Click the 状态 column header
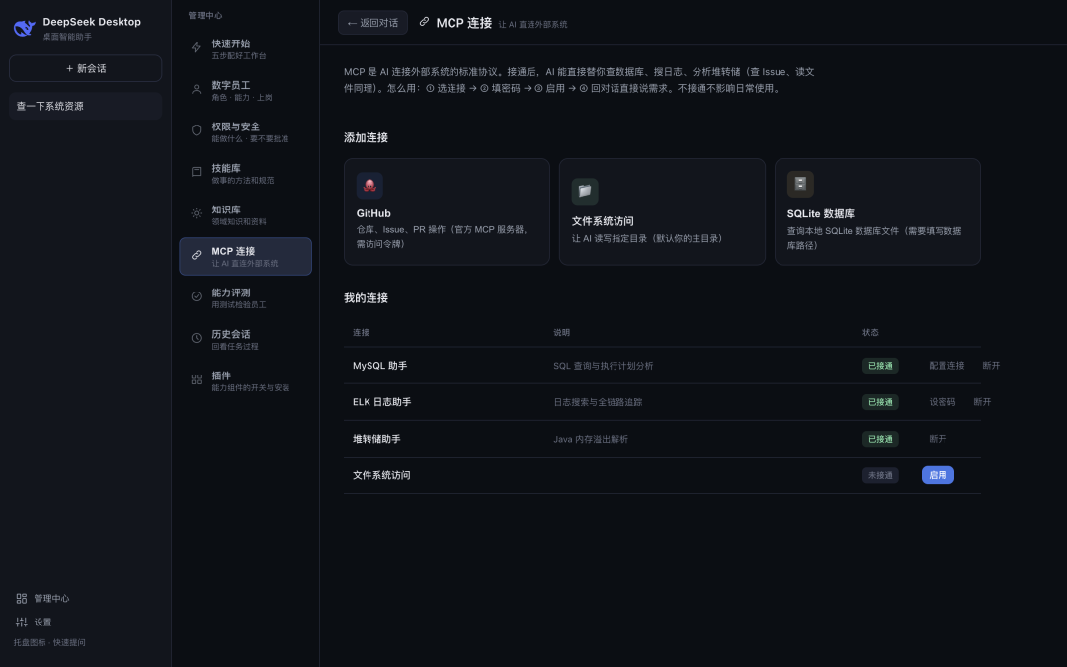1067x667 pixels. click(870, 333)
